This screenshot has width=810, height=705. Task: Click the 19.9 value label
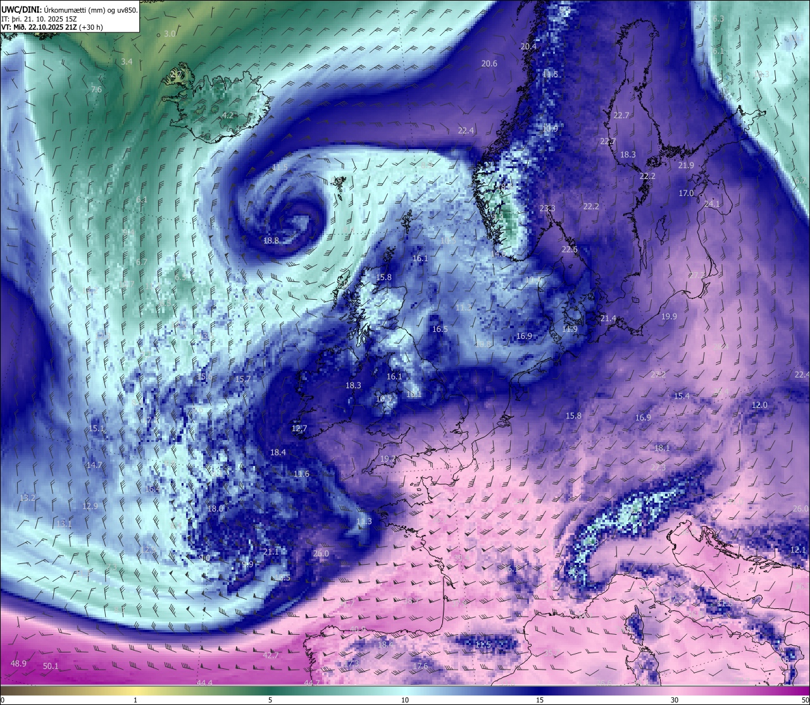click(669, 316)
